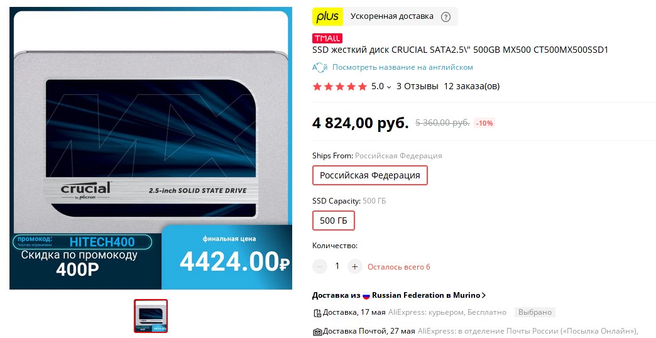Click the main Crucial SSD product image

coord(151,148)
